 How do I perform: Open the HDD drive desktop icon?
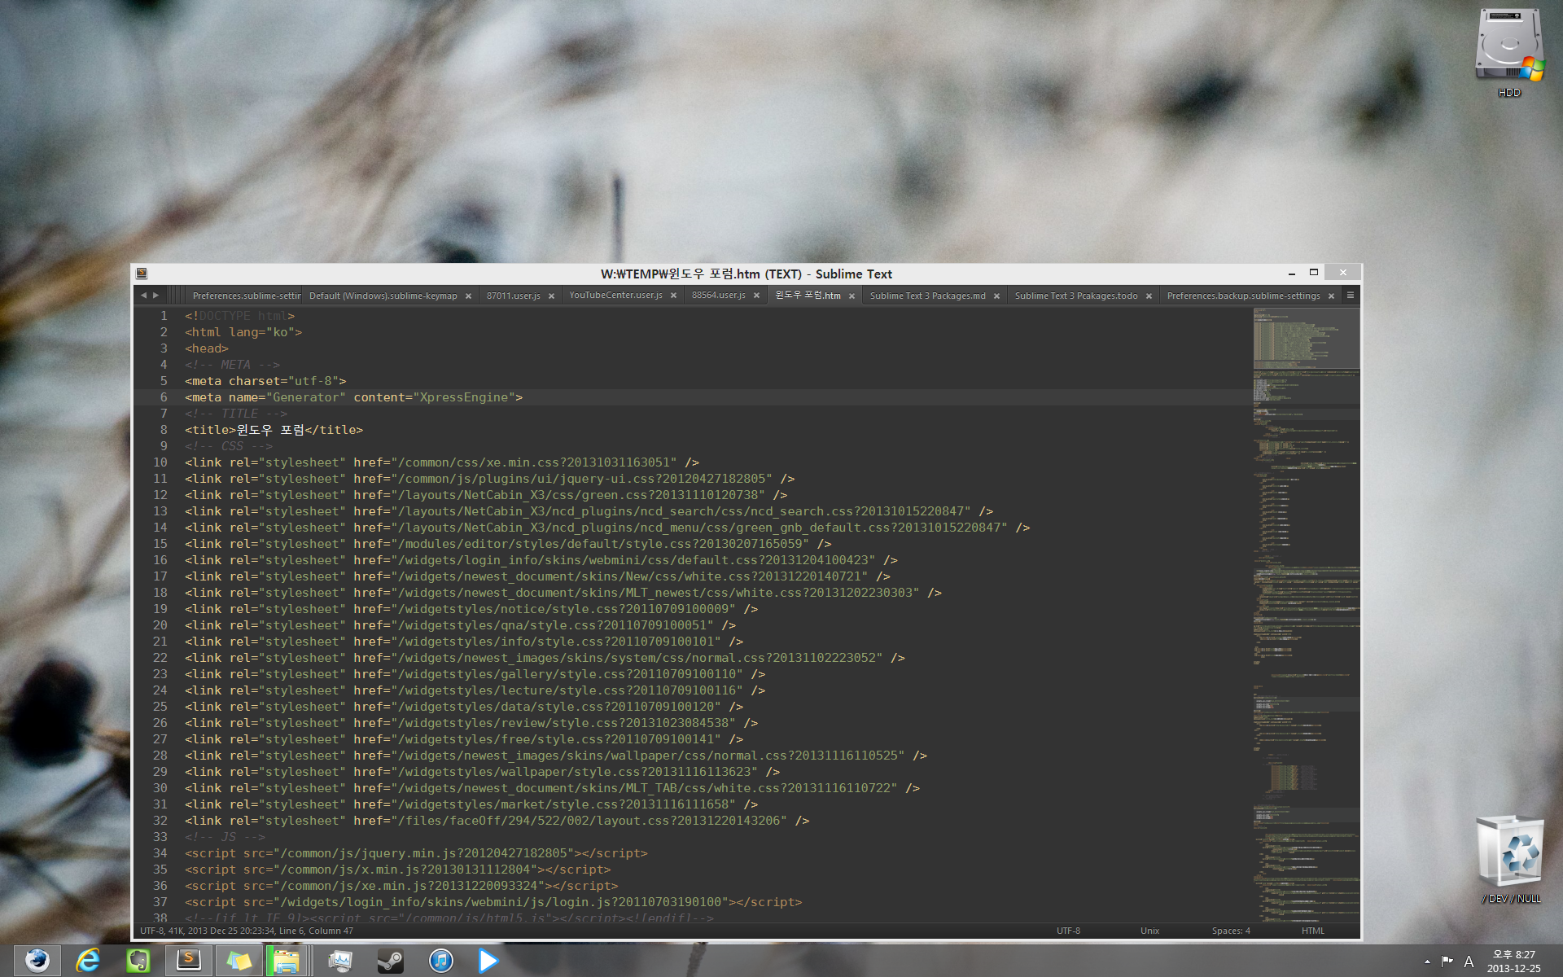click(1509, 54)
